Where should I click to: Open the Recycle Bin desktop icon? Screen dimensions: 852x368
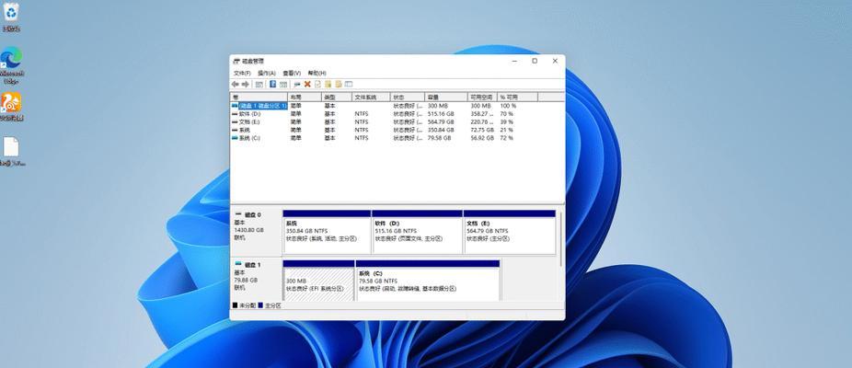pos(11,17)
